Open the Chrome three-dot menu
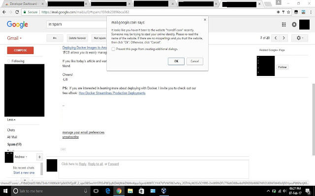 (x=311, y=12)
